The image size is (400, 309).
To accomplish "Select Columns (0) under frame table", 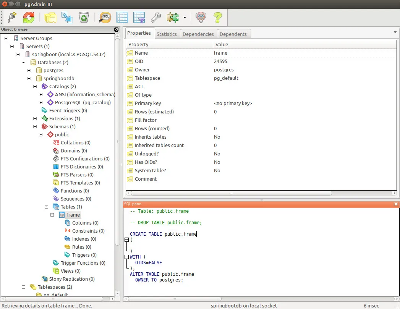I will tap(85, 223).
